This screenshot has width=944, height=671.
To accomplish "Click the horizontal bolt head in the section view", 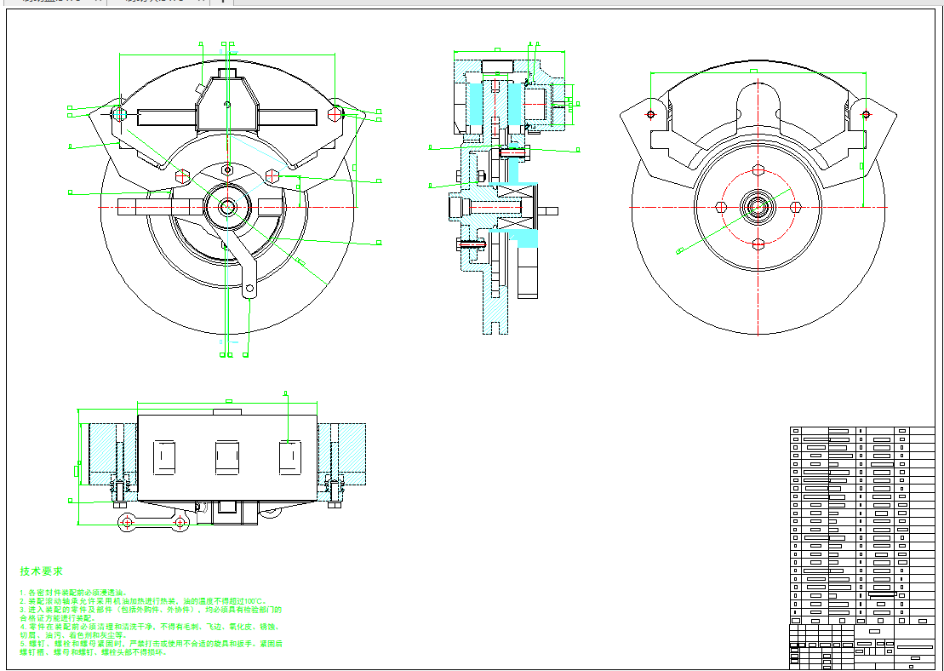I will pyautogui.click(x=457, y=207).
